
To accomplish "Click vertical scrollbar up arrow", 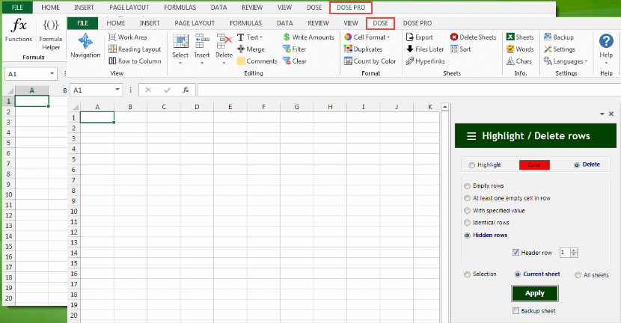I will coord(444,107).
